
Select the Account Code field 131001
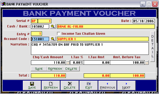coord(40,39)
